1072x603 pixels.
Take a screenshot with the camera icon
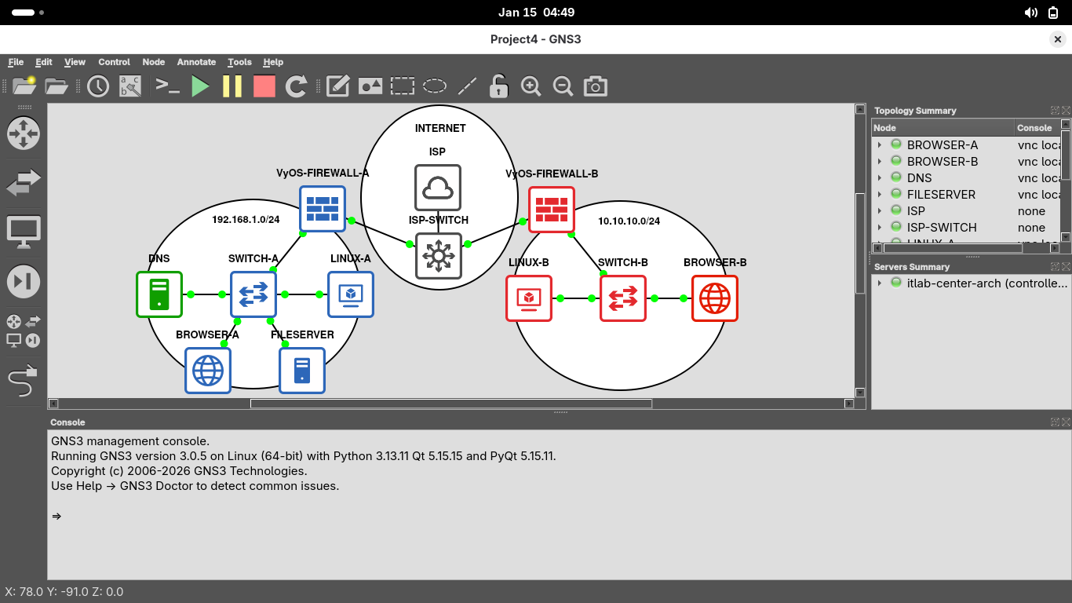coord(596,86)
